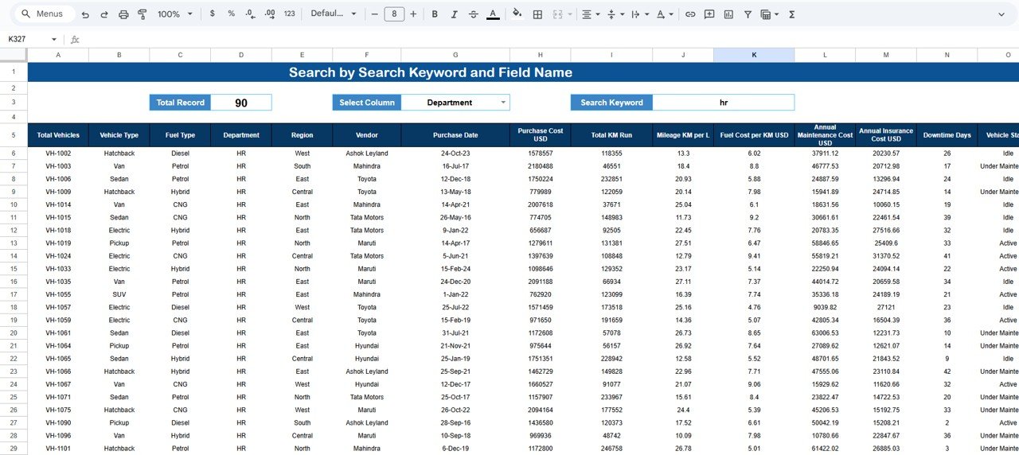
Task: Add a comment using toolbar icon
Action: pos(709,14)
